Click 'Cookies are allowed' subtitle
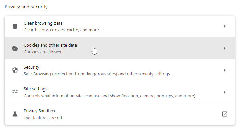Viewport: 240px width, 130px height. pos(43,52)
